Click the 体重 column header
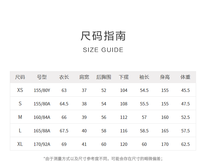The image size is (206, 161). point(185,77)
